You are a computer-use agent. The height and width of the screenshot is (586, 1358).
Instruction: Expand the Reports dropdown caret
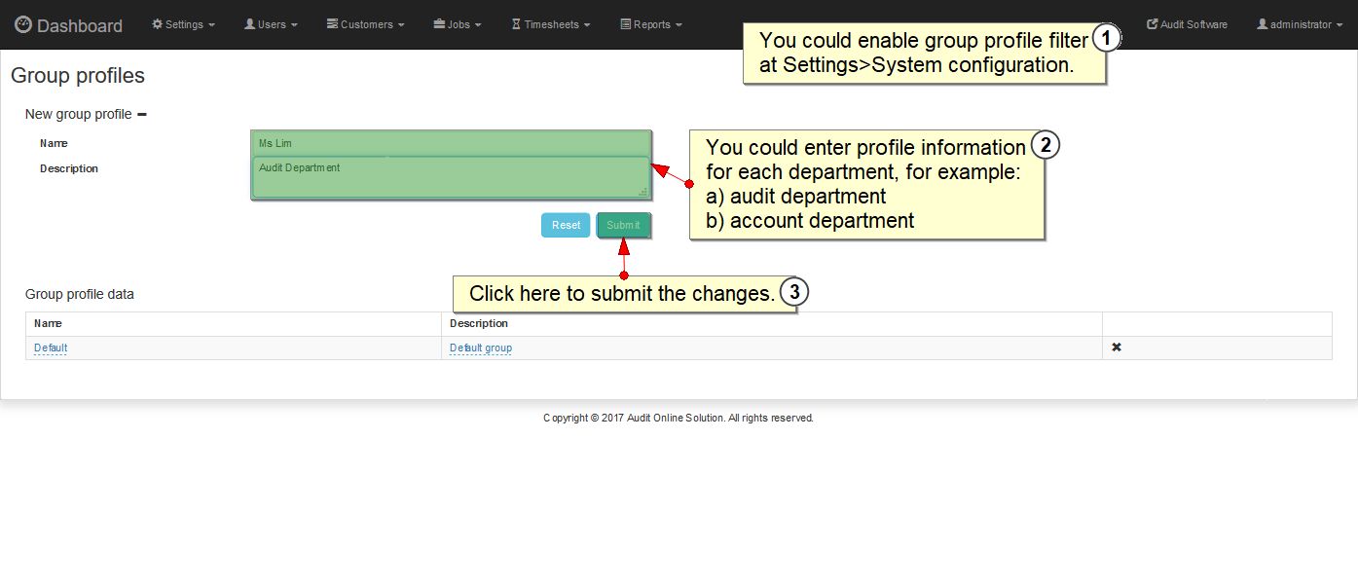(679, 25)
